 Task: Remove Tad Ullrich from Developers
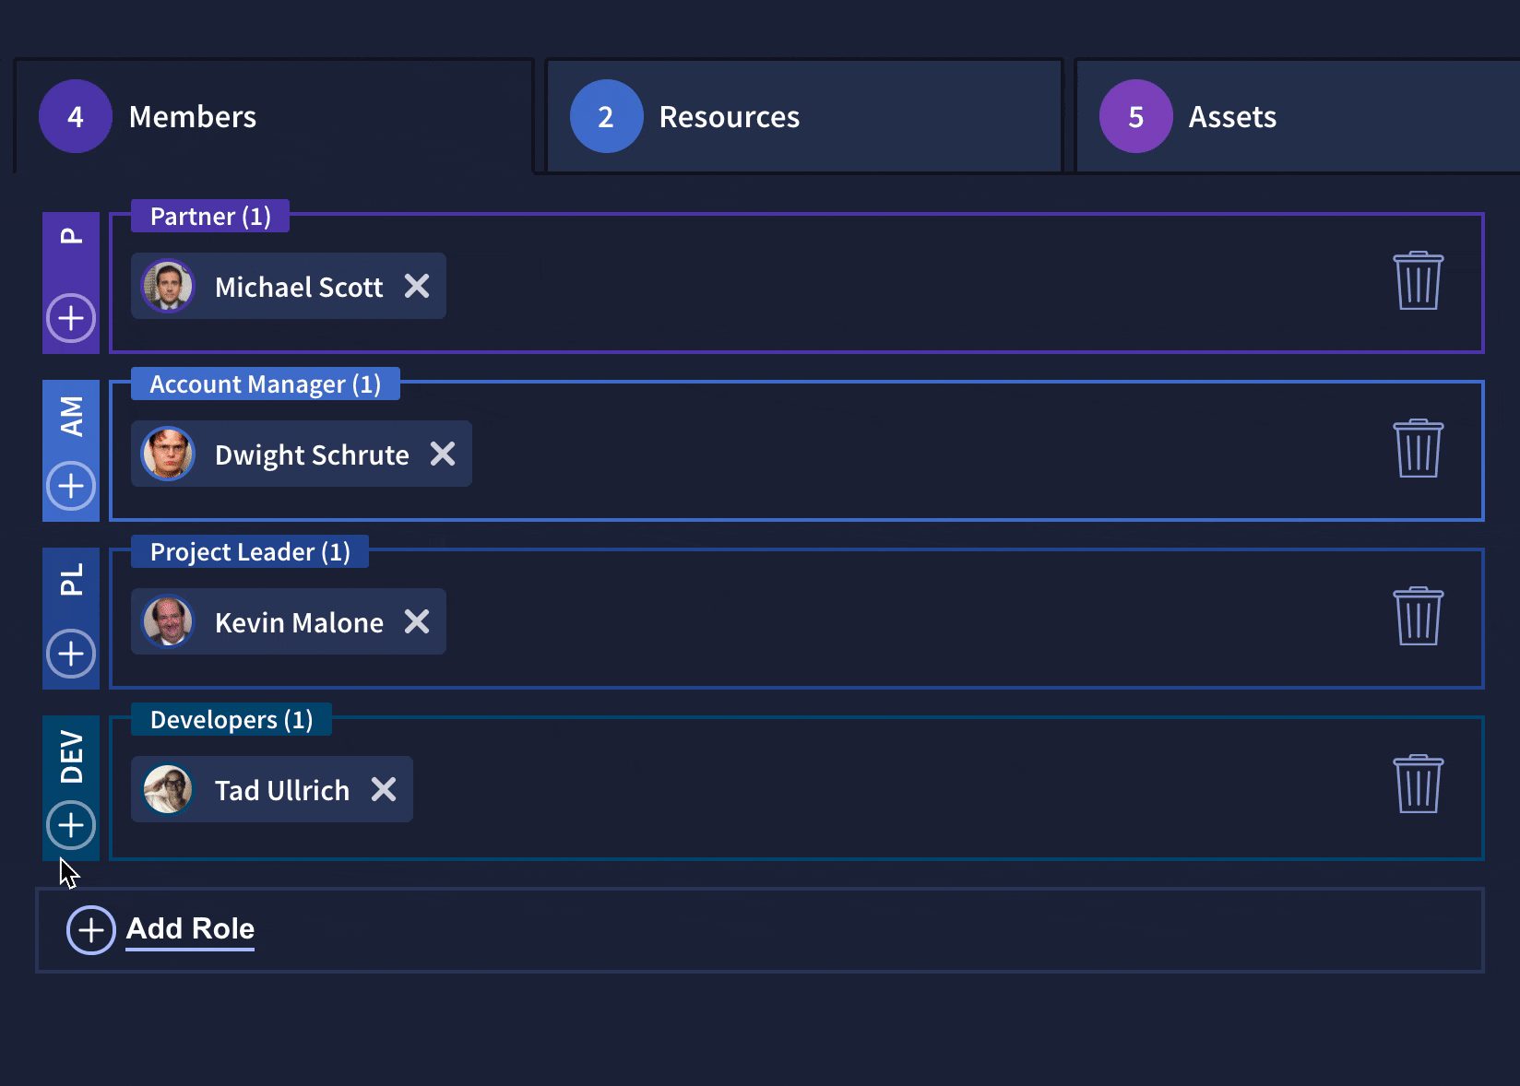(x=384, y=789)
